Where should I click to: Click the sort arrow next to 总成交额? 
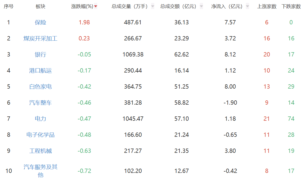[x=201, y=6]
